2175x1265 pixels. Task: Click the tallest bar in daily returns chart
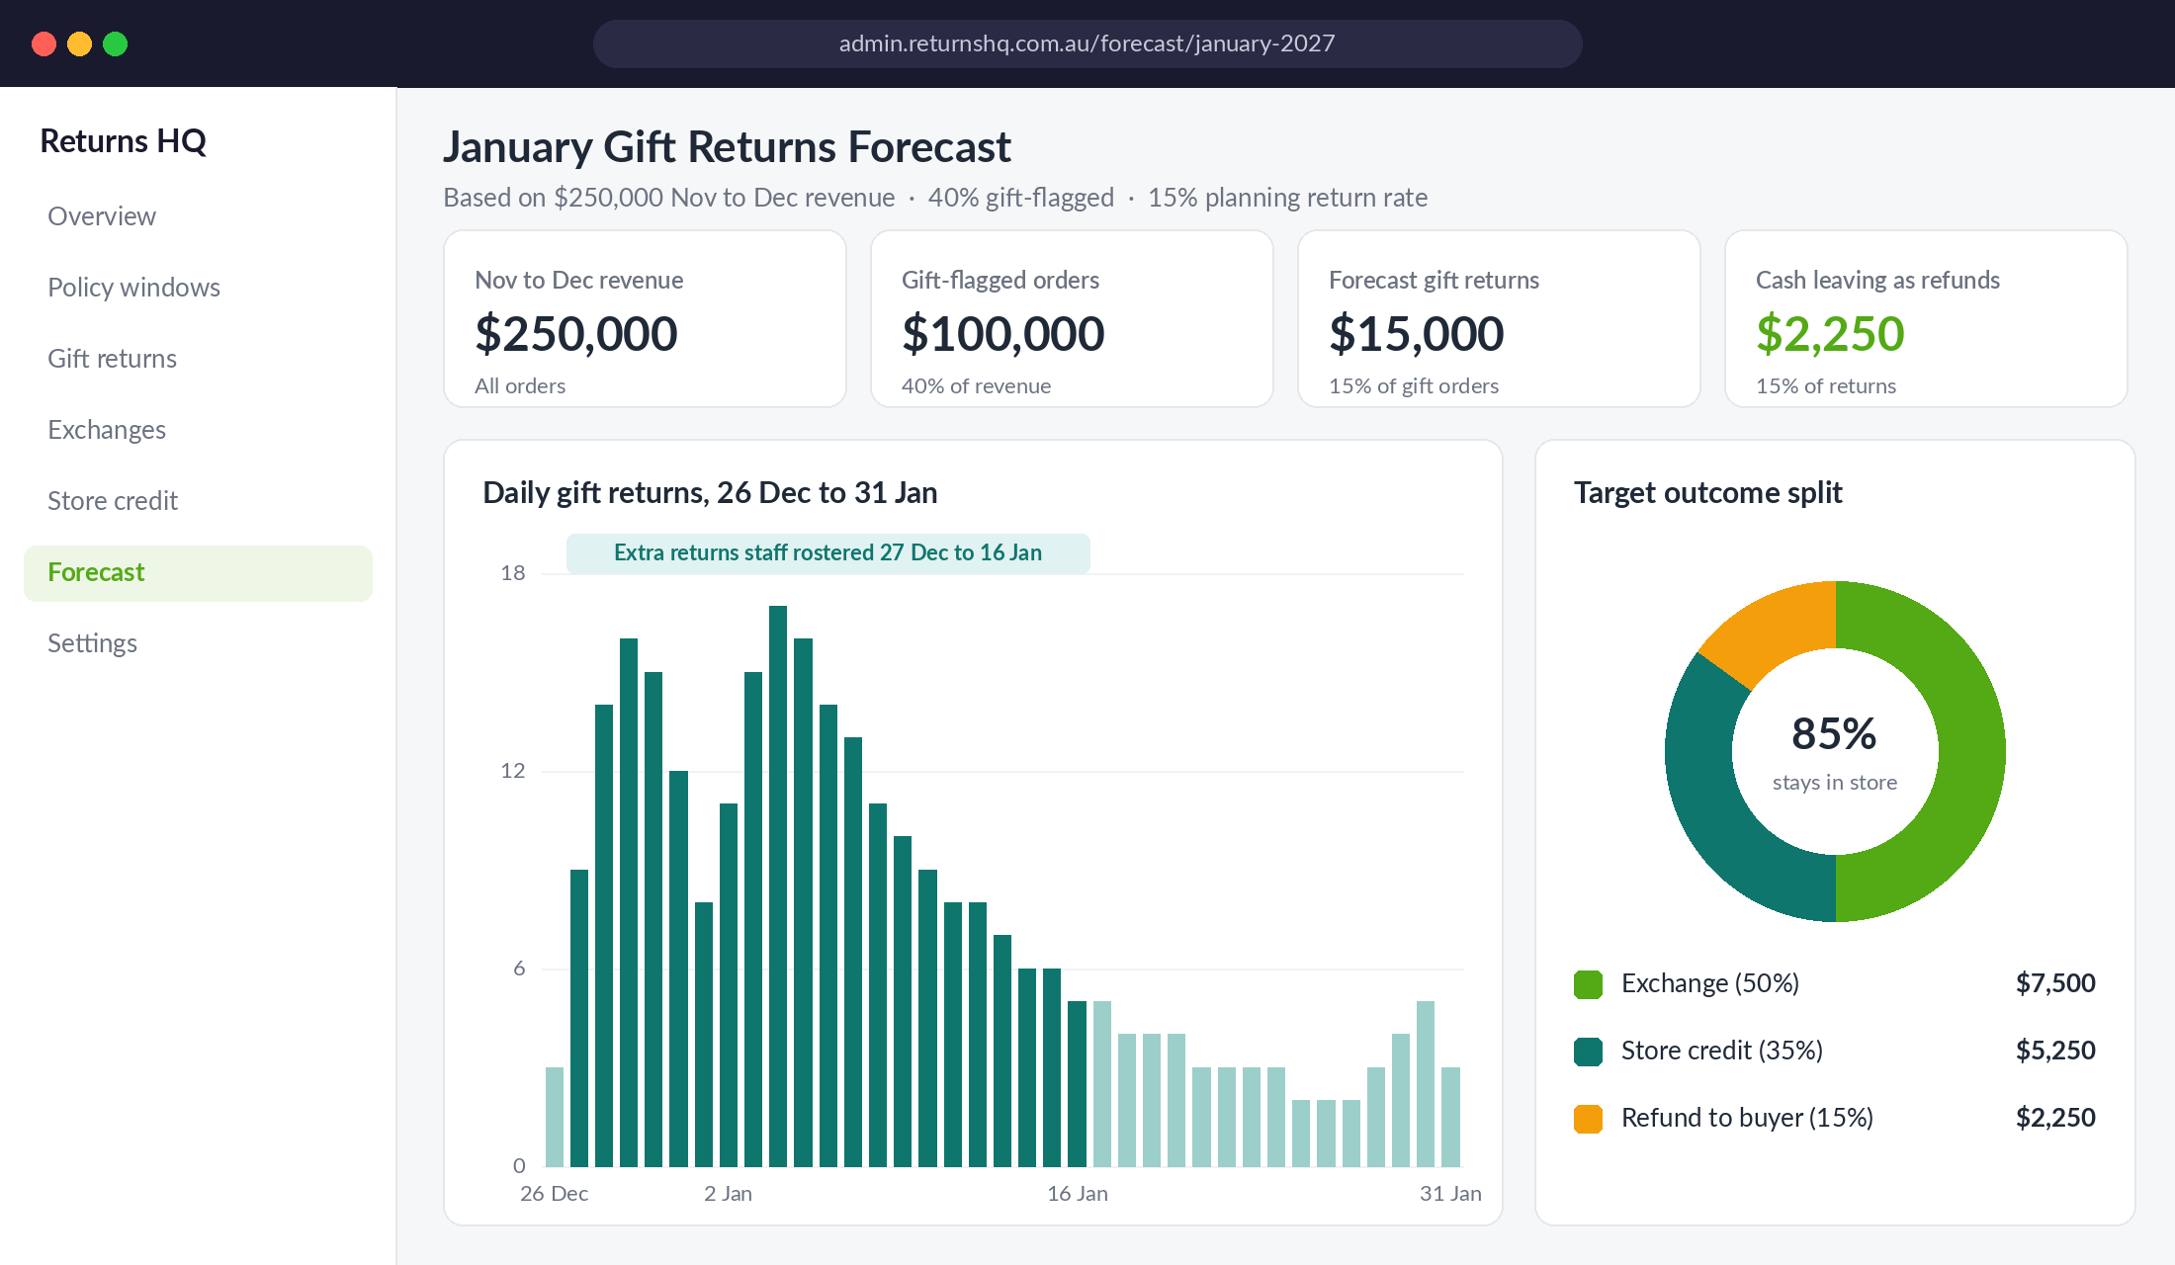pos(778,885)
